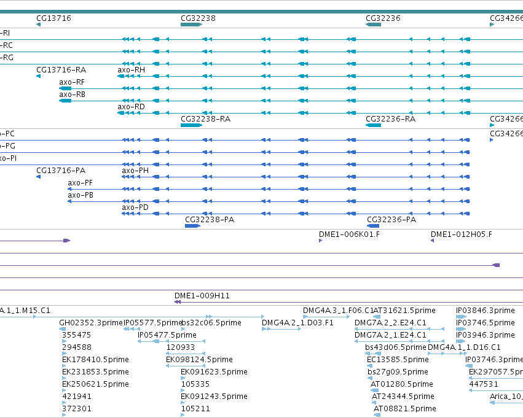The height and width of the screenshot is (418, 523).
Task: Click the axo-PB protein label
Action: point(81,195)
